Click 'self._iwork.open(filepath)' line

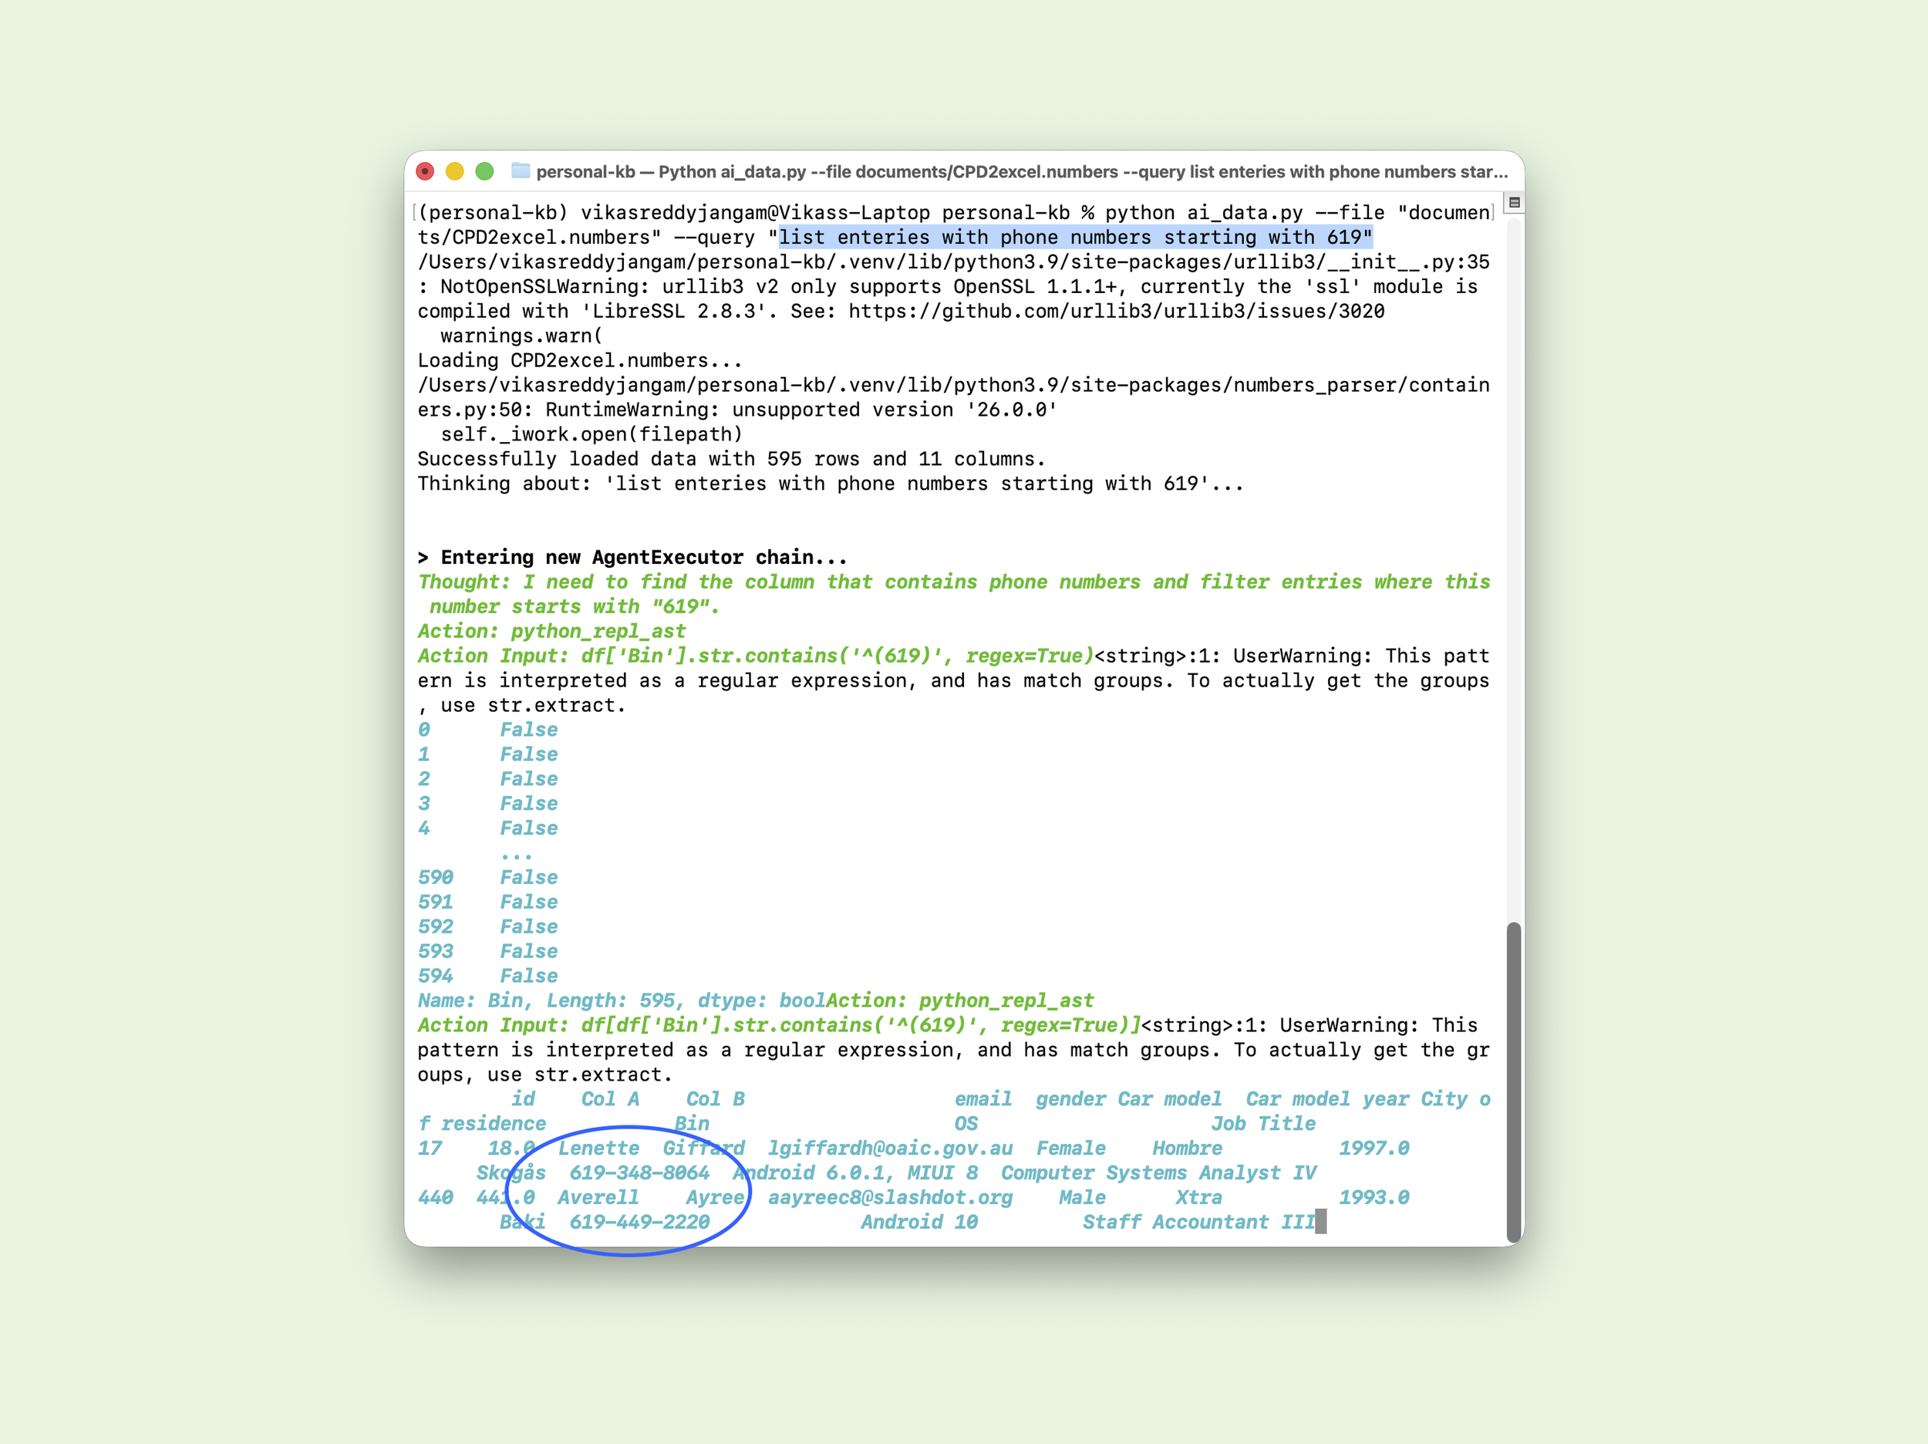[x=591, y=434]
